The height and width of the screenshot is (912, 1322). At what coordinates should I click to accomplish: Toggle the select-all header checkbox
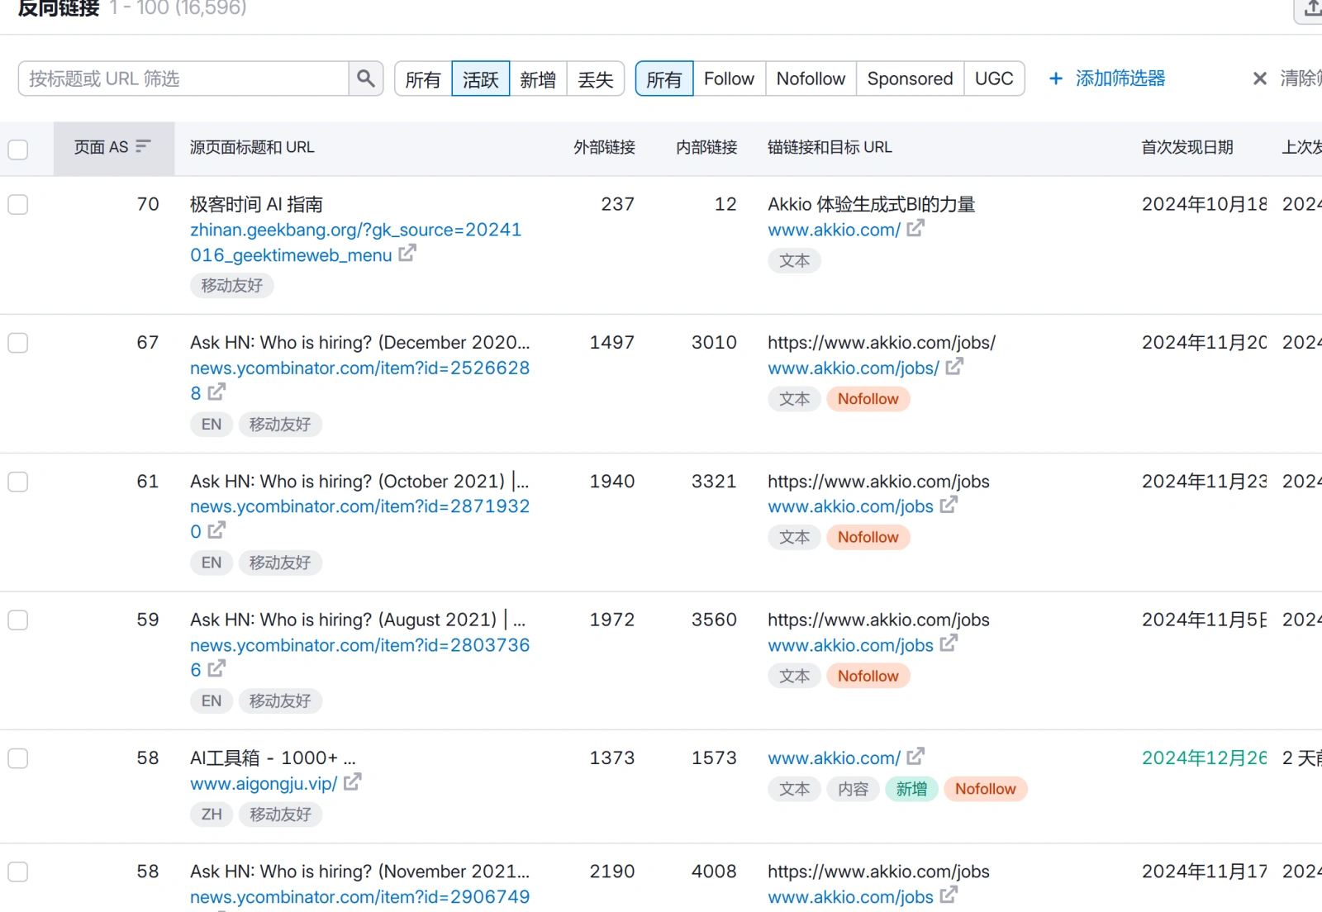point(18,150)
